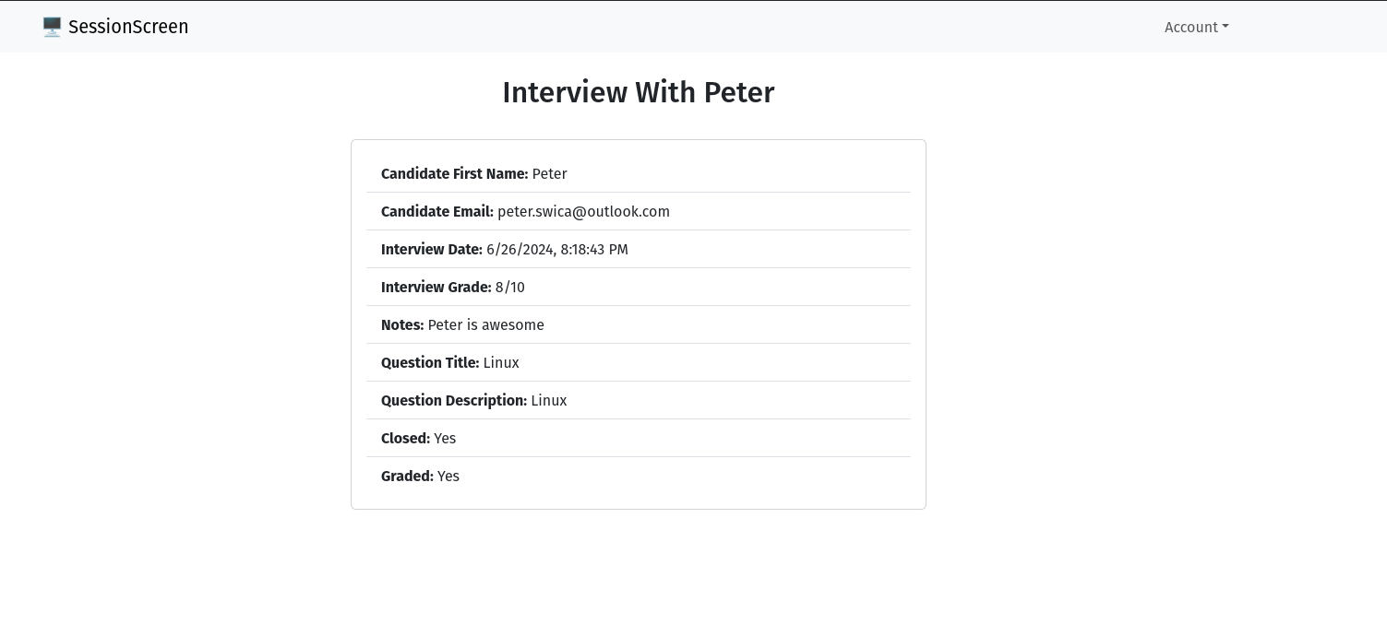Click the Candidate name value Peter
This screenshot has width=1387, height=624.
pos(550,174)
